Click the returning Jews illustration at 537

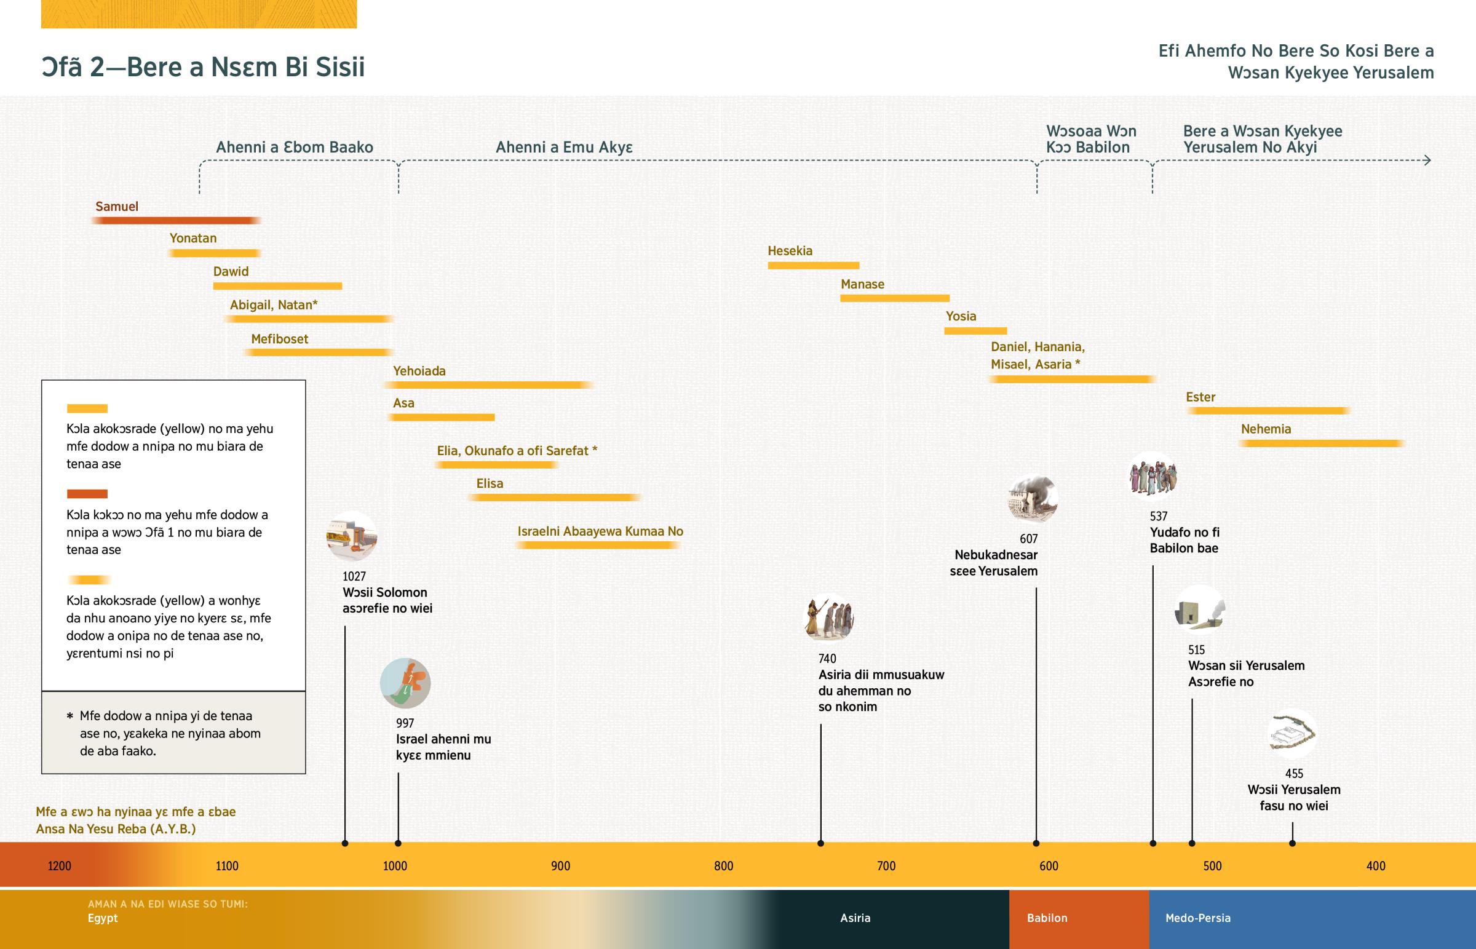click(x=1153, y=476)
